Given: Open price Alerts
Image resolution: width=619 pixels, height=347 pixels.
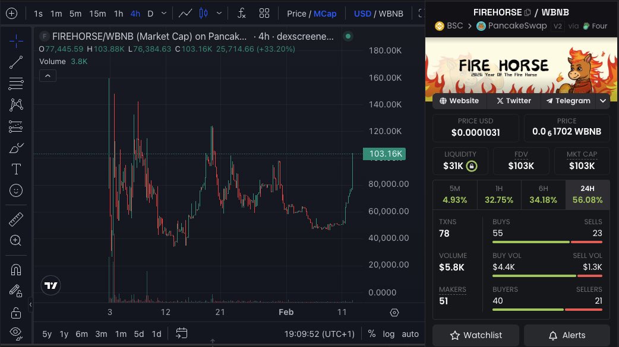Looking at the screenshot, I should coord(567,335).
